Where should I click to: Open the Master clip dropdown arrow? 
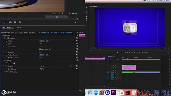click(x=39, y=33)
